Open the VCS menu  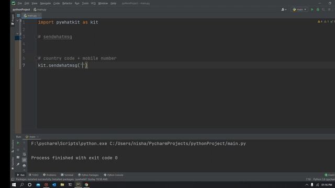click(93, 3)
